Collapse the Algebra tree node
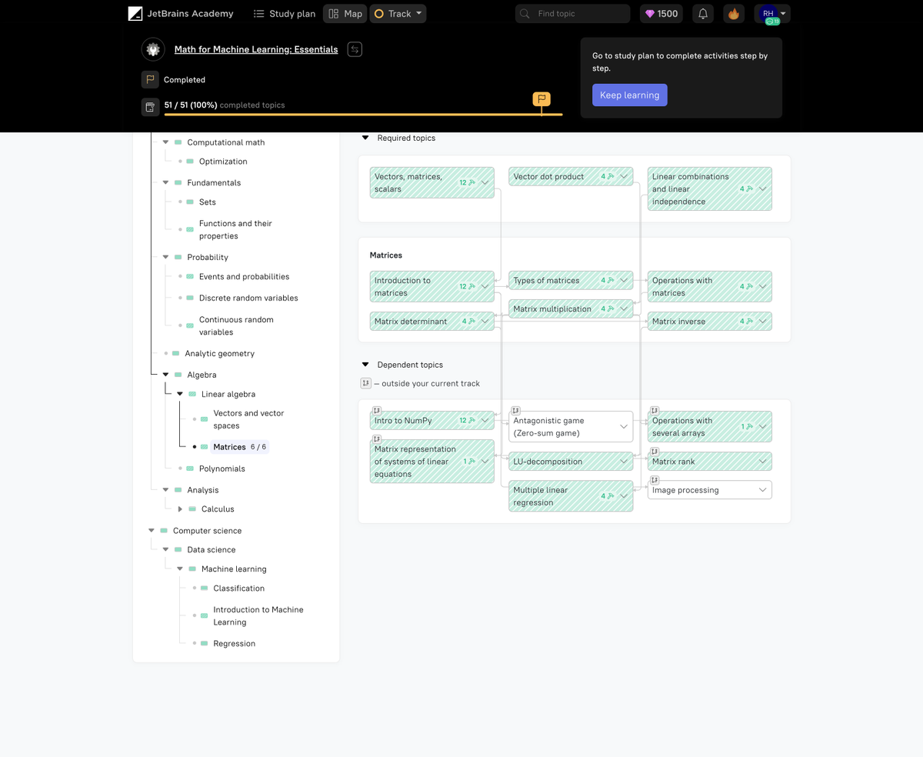Screen dimensions: 923x757 (x=165, y=375)
